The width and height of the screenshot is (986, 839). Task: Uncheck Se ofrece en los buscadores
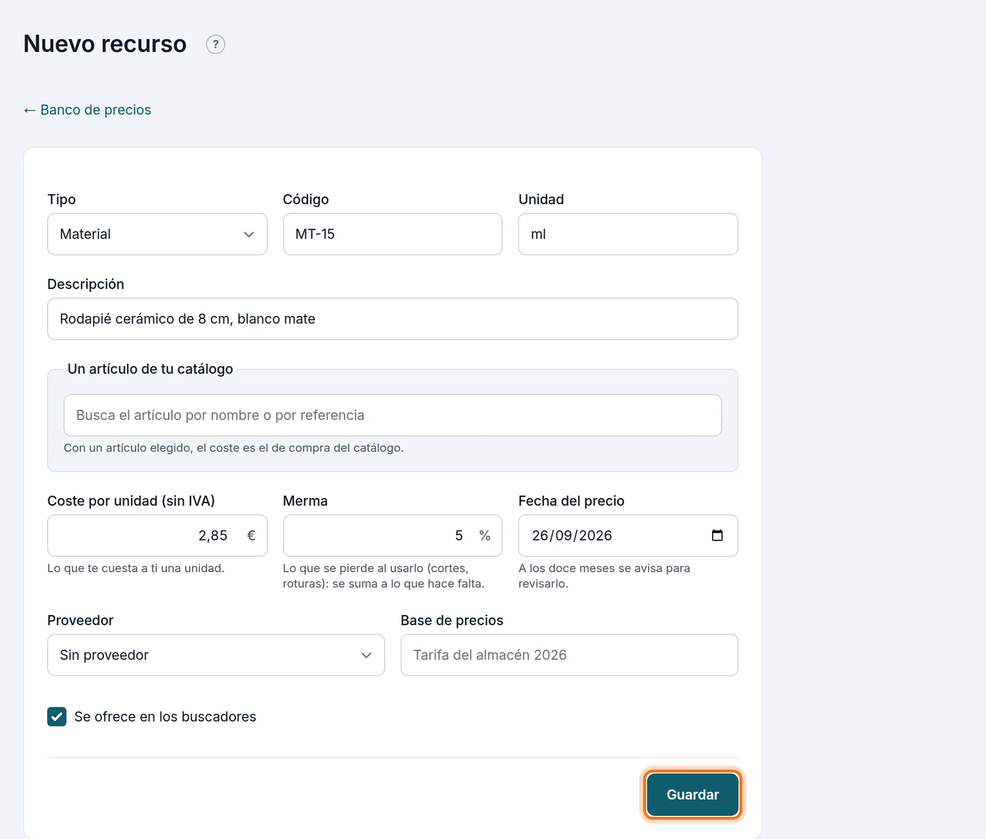pos(57,716)
